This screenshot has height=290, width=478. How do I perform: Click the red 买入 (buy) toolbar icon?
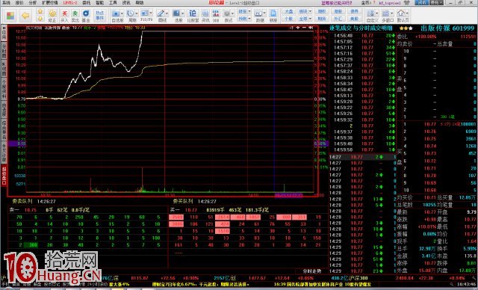tap(64, 16)
